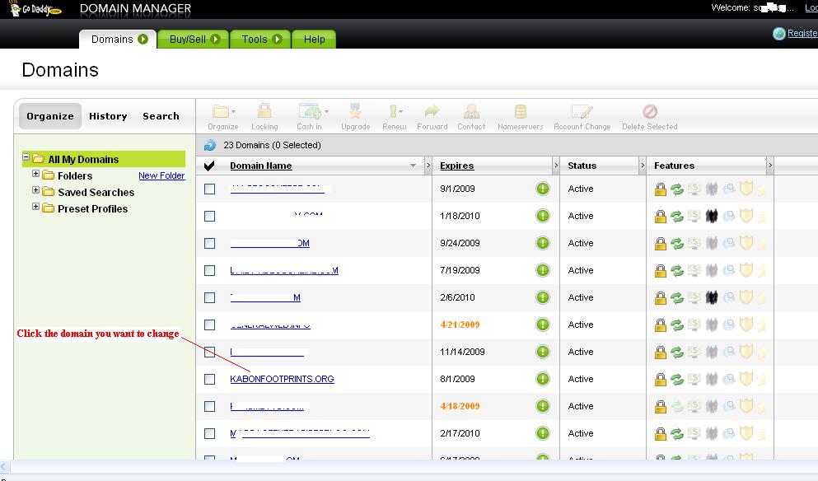
Task: Select the Saved Searches folder
Action: pos(96,193)
